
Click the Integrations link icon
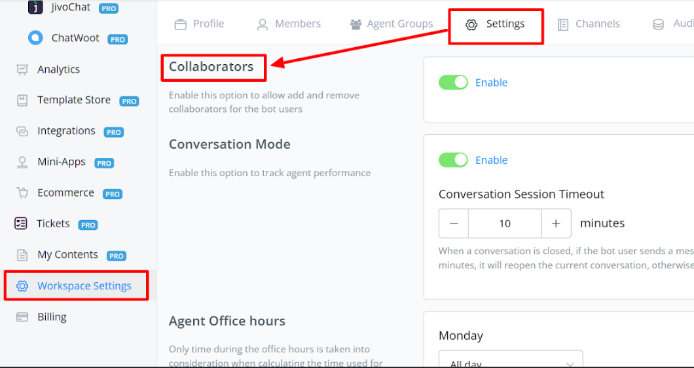[x=22, y=131]
